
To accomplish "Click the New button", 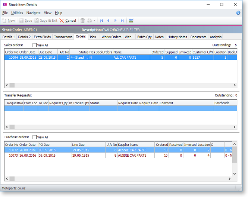I will pos(8,21).
